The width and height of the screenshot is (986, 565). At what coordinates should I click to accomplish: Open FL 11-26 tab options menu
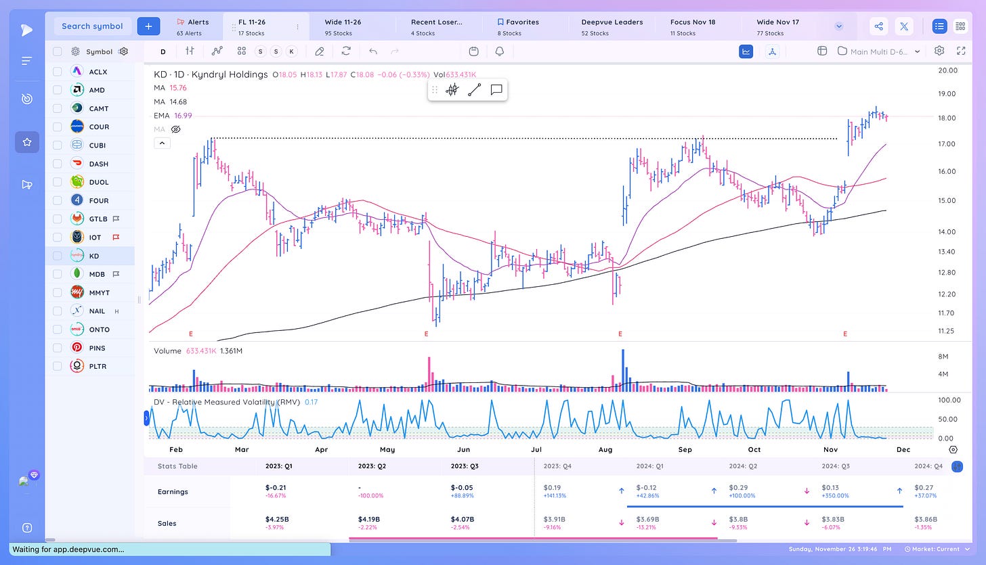coord(297,27)
